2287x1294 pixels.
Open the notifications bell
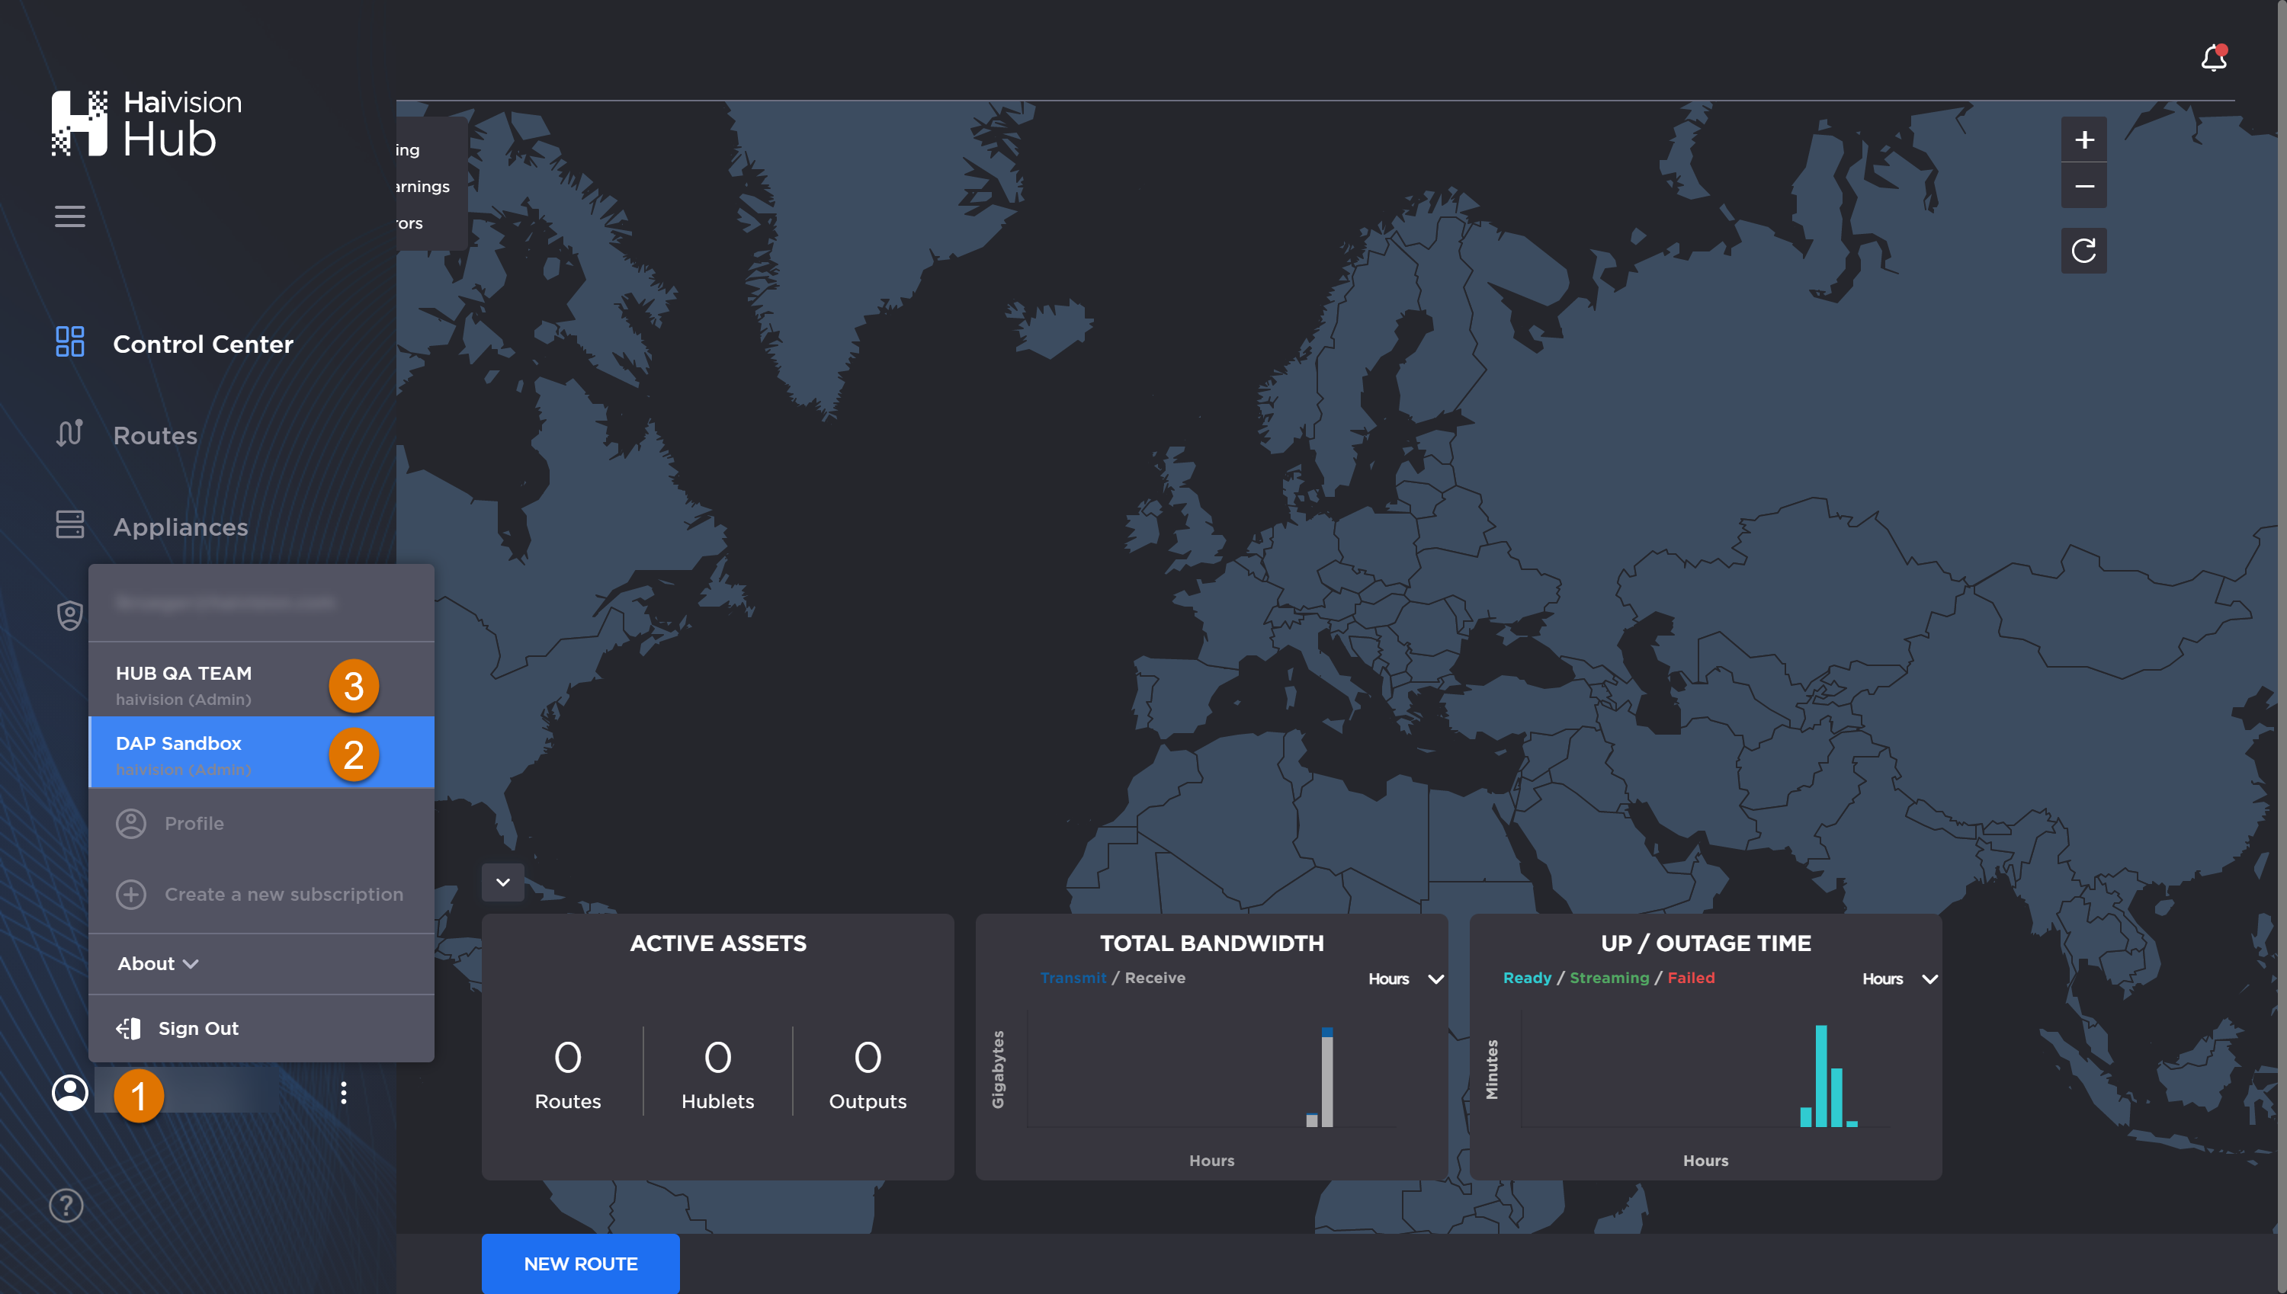2213,57
